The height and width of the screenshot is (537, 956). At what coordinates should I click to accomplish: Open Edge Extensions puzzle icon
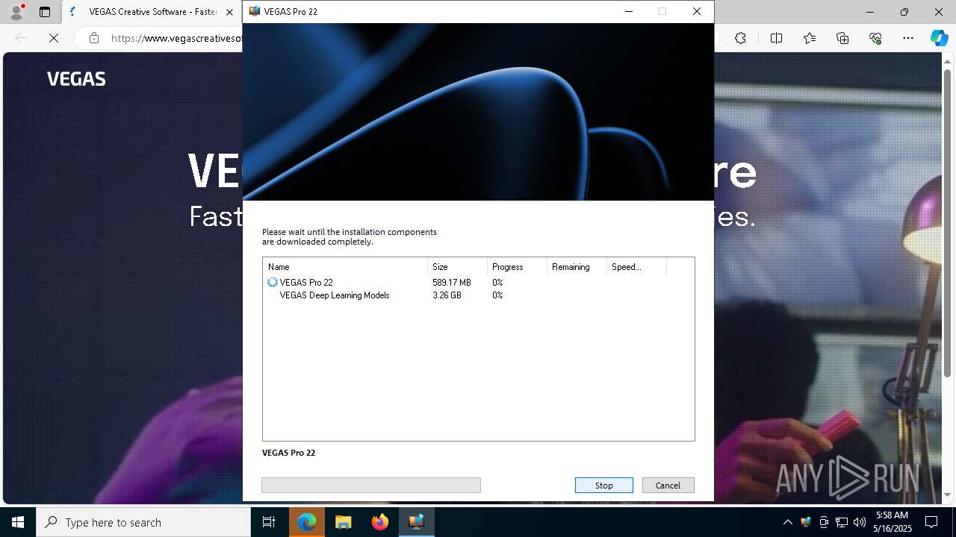[740, 38]
